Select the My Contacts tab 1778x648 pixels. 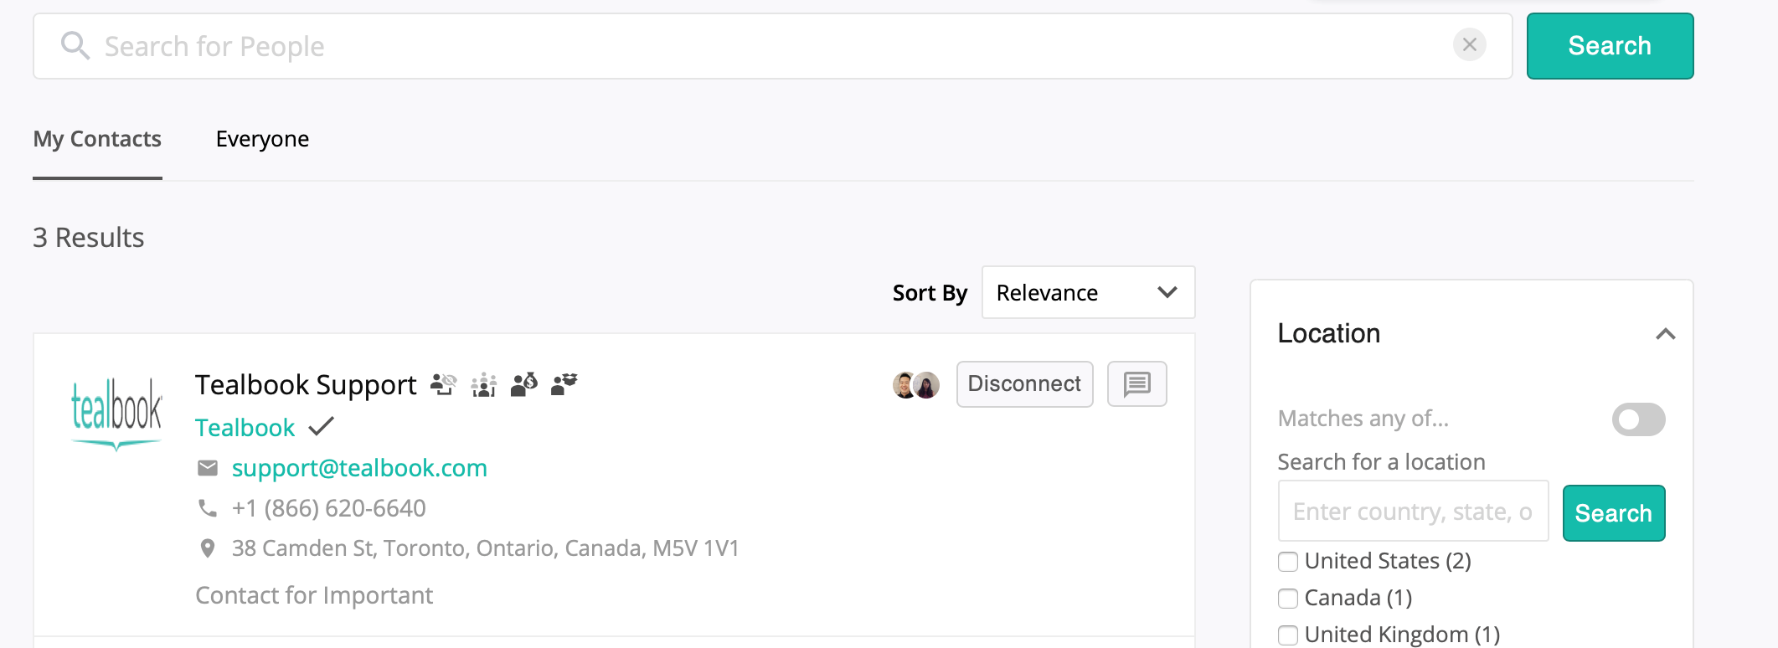click(97, 139)
